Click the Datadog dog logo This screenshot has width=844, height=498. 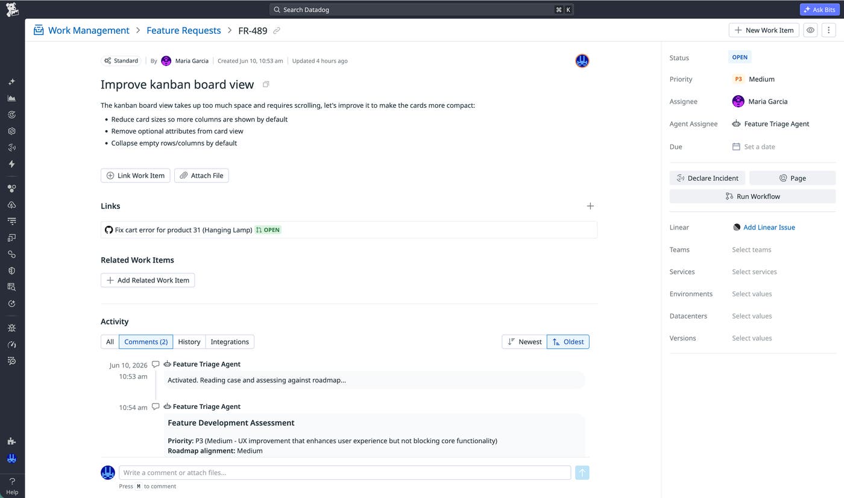pos(12,9)
